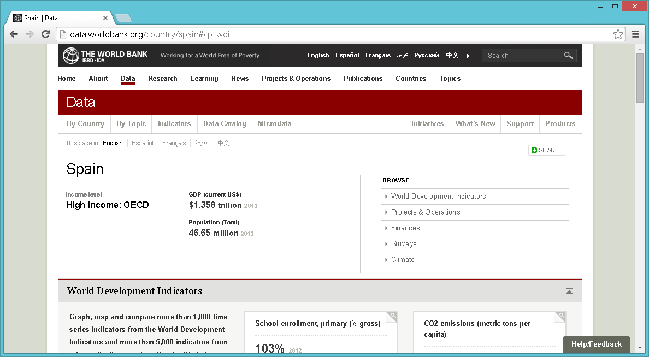
Task: Go to Projects & Operations in main menu
Action: [296, 79]
